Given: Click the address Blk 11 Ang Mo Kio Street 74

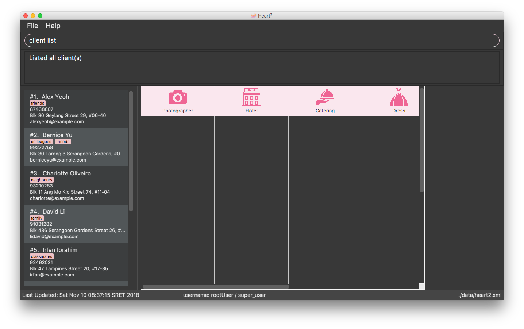Looking at the screenshot, I should tap(70, 192).
